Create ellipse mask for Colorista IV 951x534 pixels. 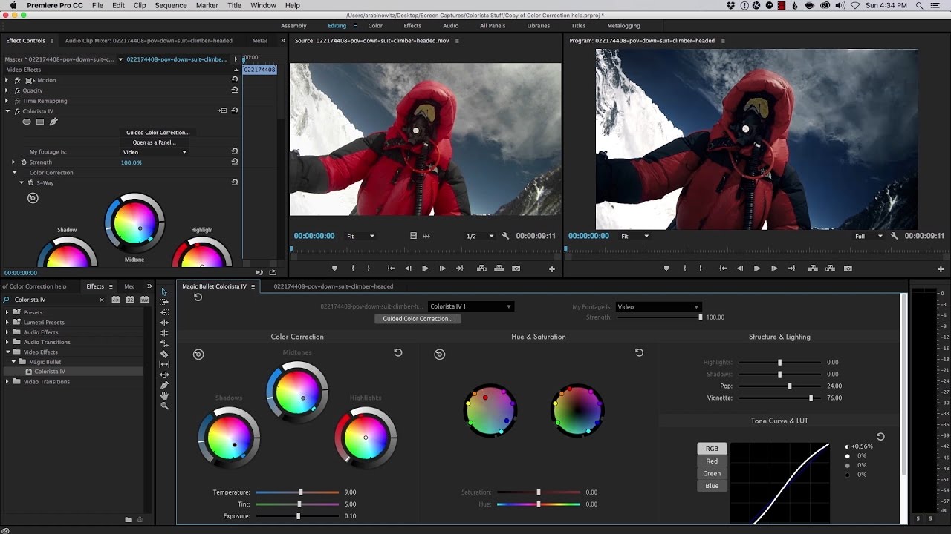click(x=27, y=122)
